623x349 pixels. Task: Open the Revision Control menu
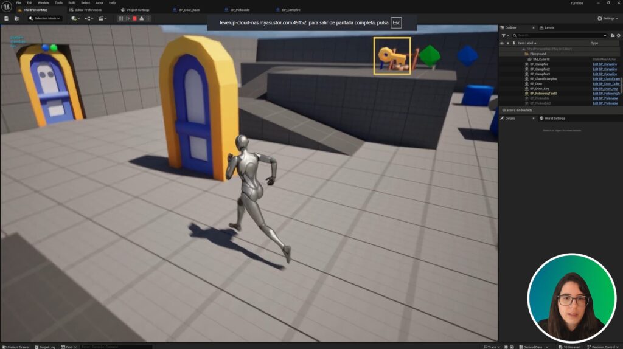604,347
